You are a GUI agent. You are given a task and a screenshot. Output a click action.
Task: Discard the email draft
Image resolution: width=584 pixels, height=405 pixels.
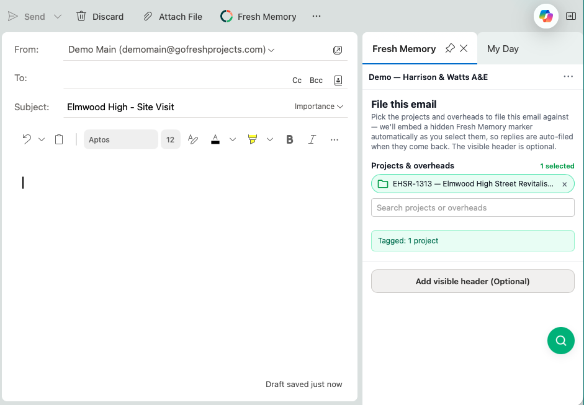100,16
